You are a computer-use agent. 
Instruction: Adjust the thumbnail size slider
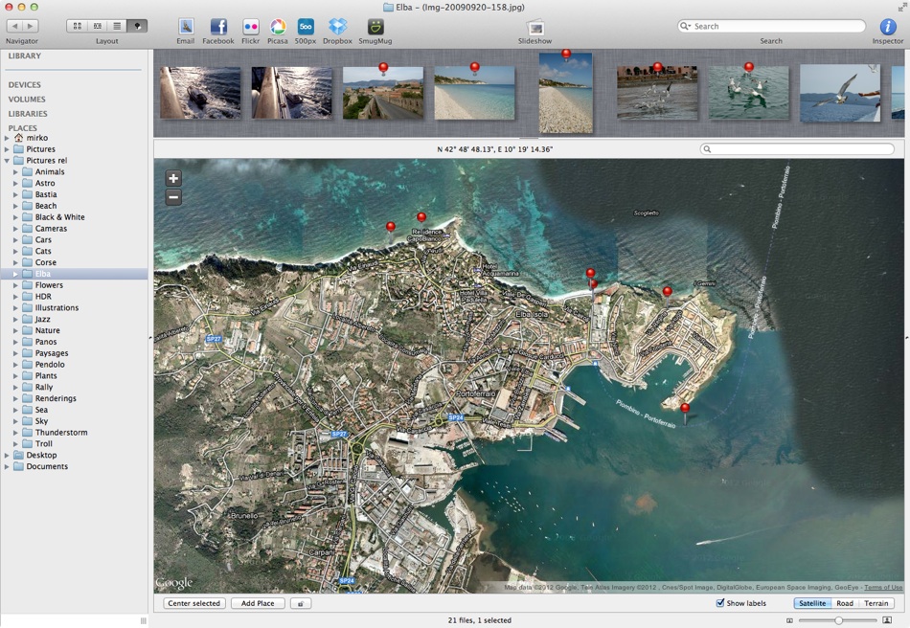[x=838, y=620]
